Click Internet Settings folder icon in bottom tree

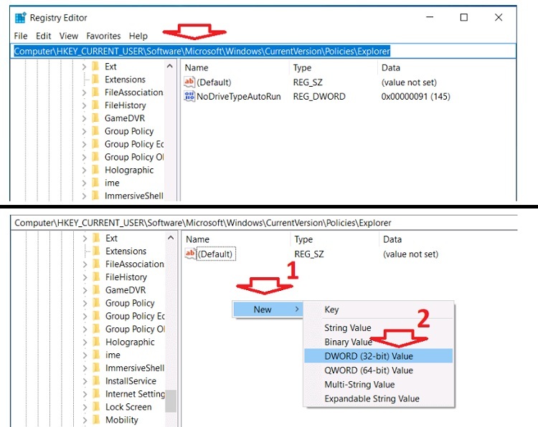(x=96, y=394)
